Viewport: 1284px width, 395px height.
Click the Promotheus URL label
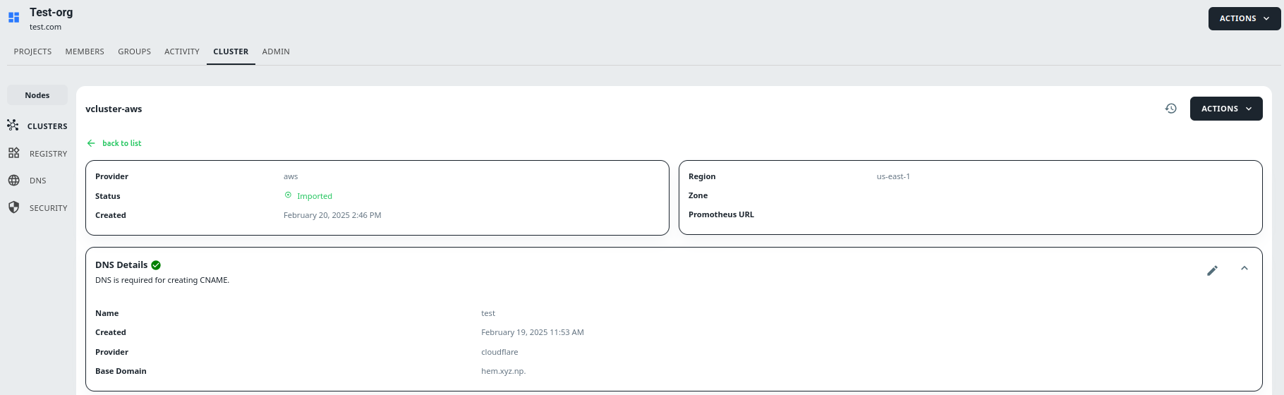coord(721,214)
